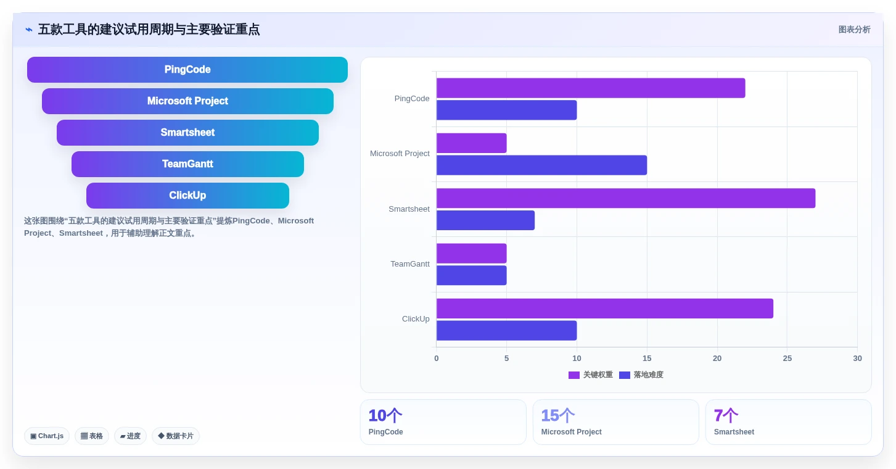Click the 数据卡片 tag chip
Image resolution: width=896 pixels, height=469 pixels.
176,436
